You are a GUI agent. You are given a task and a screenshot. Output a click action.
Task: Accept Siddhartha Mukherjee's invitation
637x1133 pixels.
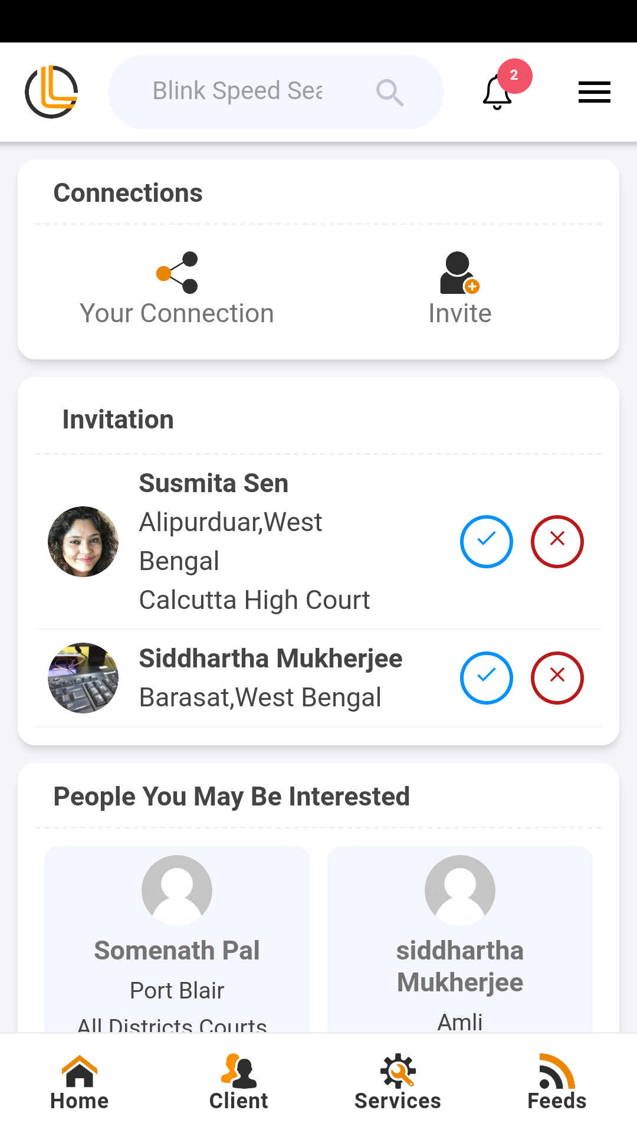click(486, 677)
